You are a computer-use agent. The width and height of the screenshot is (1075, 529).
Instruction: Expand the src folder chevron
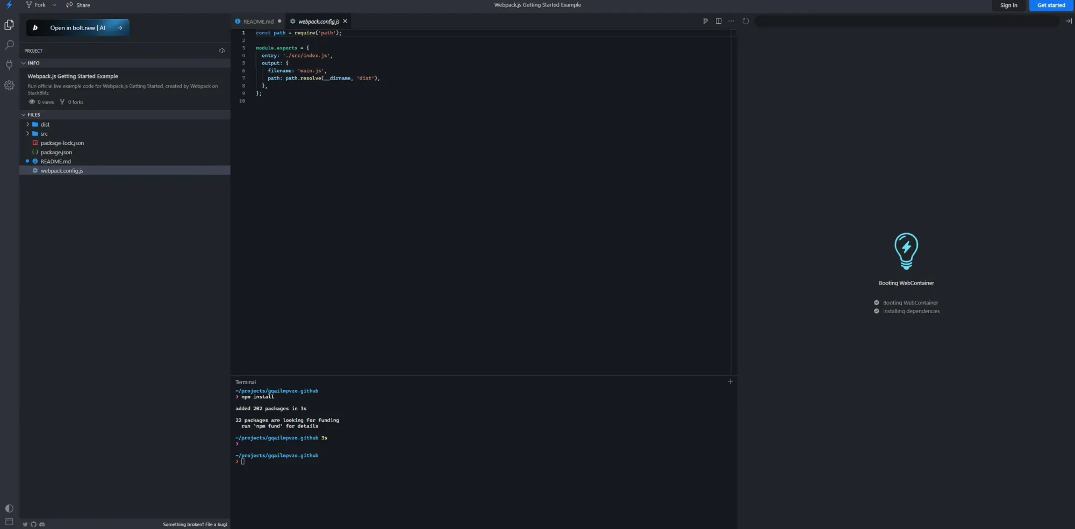pos(27,133)
